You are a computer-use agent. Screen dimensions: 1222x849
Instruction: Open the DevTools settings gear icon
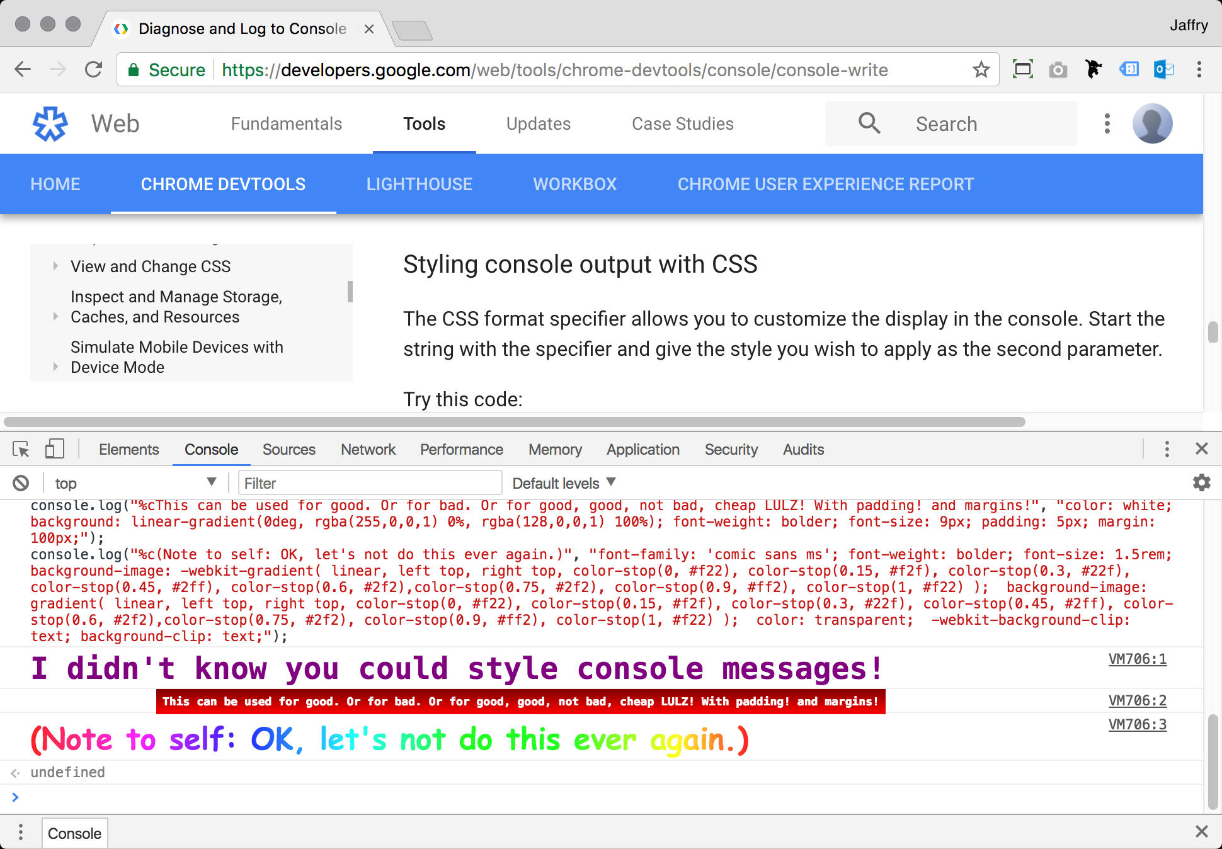tap(1202, 482)
